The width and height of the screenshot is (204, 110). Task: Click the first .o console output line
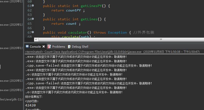[74, 75]
